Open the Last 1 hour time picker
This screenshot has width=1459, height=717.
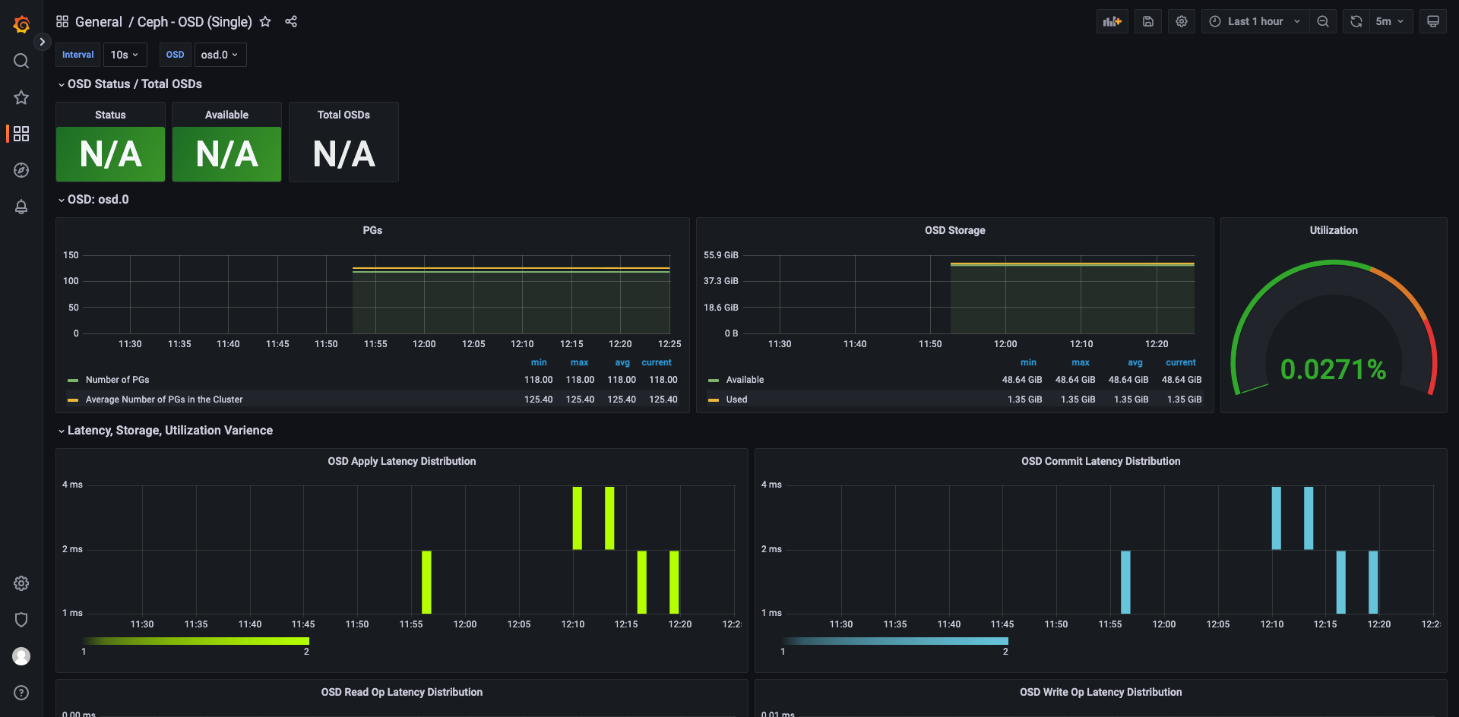[x=1255, y=21]
